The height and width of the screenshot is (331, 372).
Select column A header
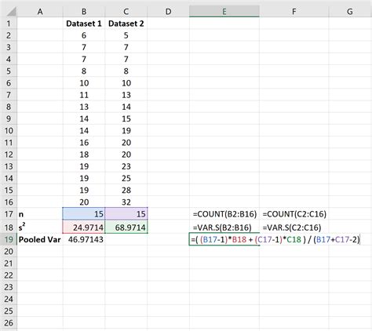(40, 12)
